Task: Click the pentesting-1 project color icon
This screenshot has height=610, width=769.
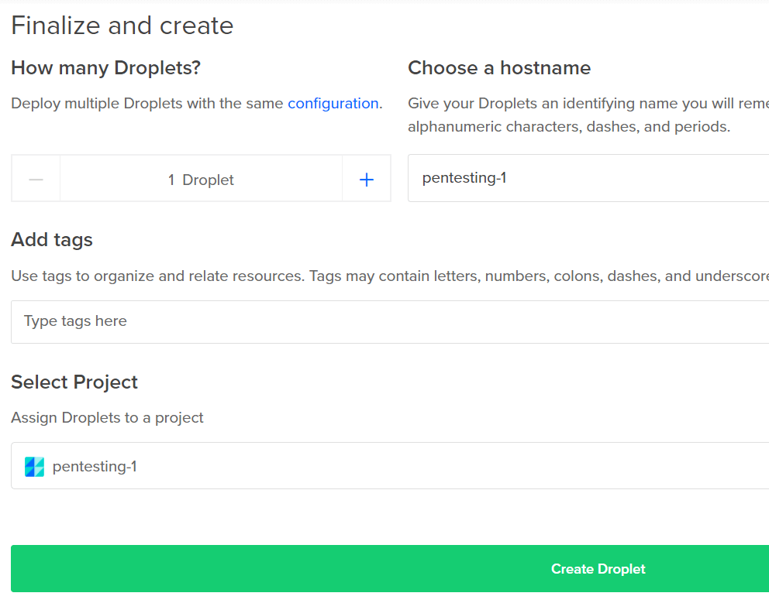Action: pyautogui.click(x=34, y=467)
